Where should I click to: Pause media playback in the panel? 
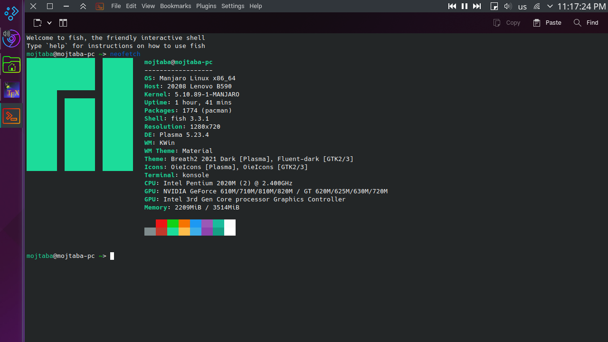465,6
